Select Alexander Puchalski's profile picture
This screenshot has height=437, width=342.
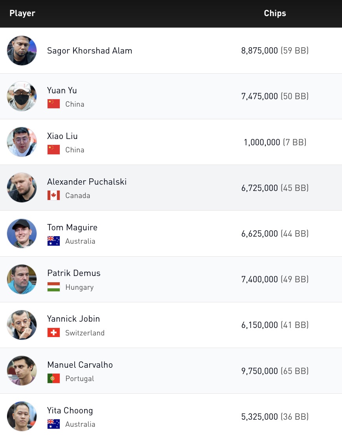click(x=22, y=187)
